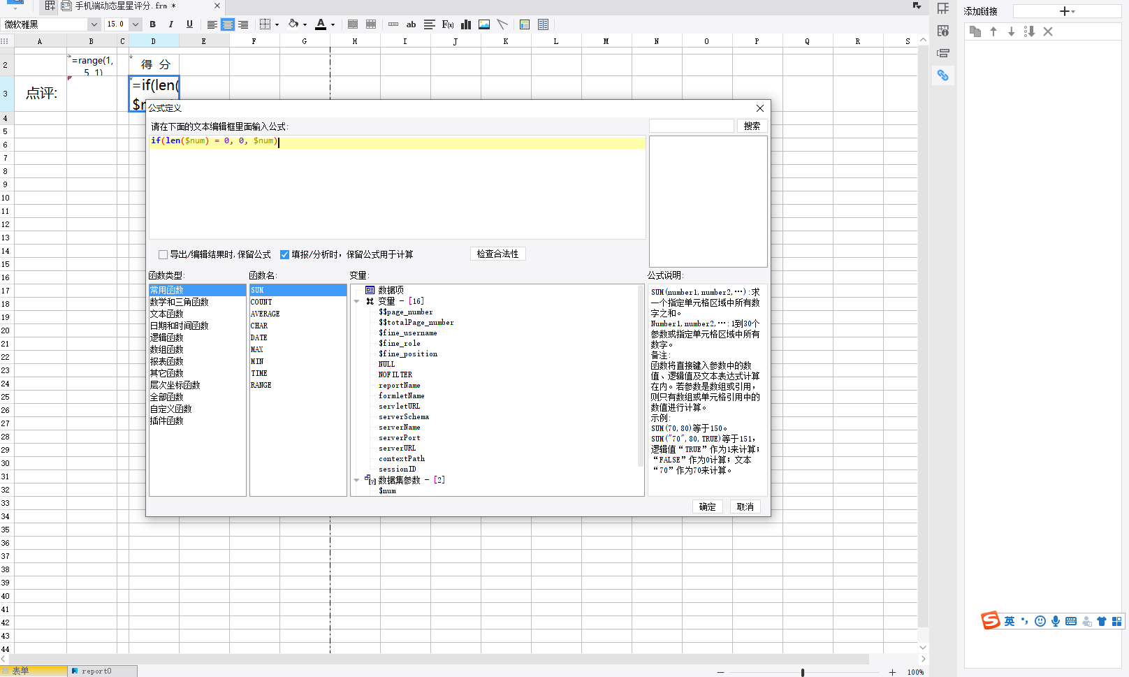Screen dimensions: 1129x677
Task: Click 确定 button to confirm formula
Action: [x=707, y=507]
